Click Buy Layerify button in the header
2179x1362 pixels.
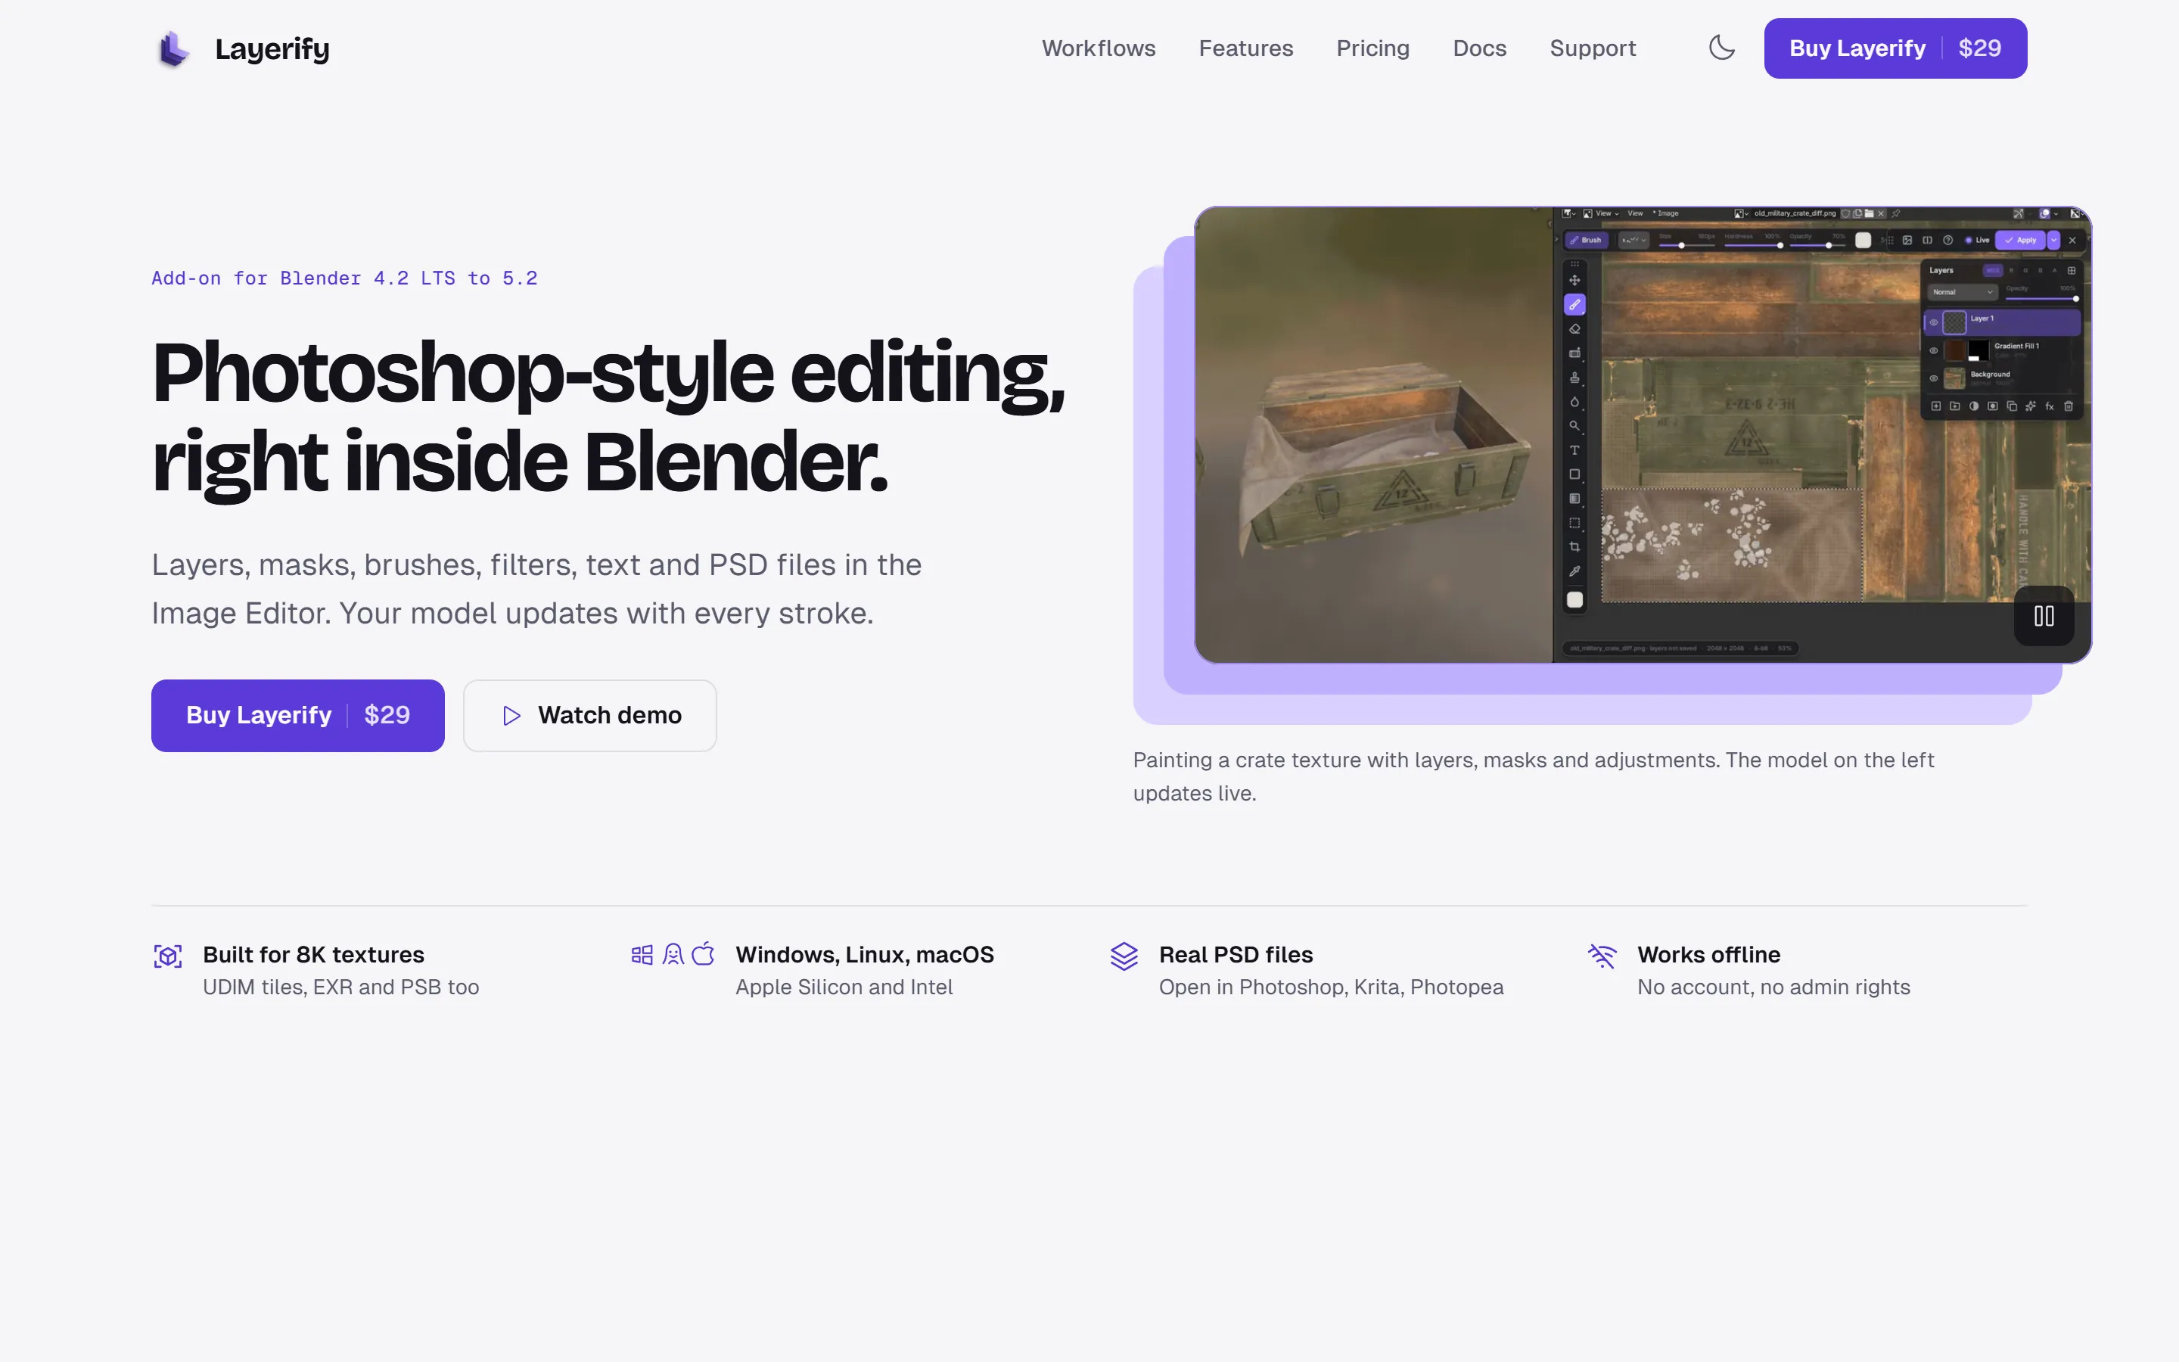pos(1895,48)
